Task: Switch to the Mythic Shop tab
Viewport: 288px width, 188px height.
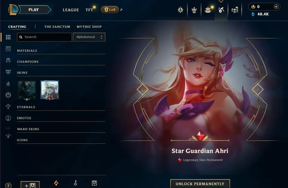Action: pyautogui.click(x=89, y=27)
